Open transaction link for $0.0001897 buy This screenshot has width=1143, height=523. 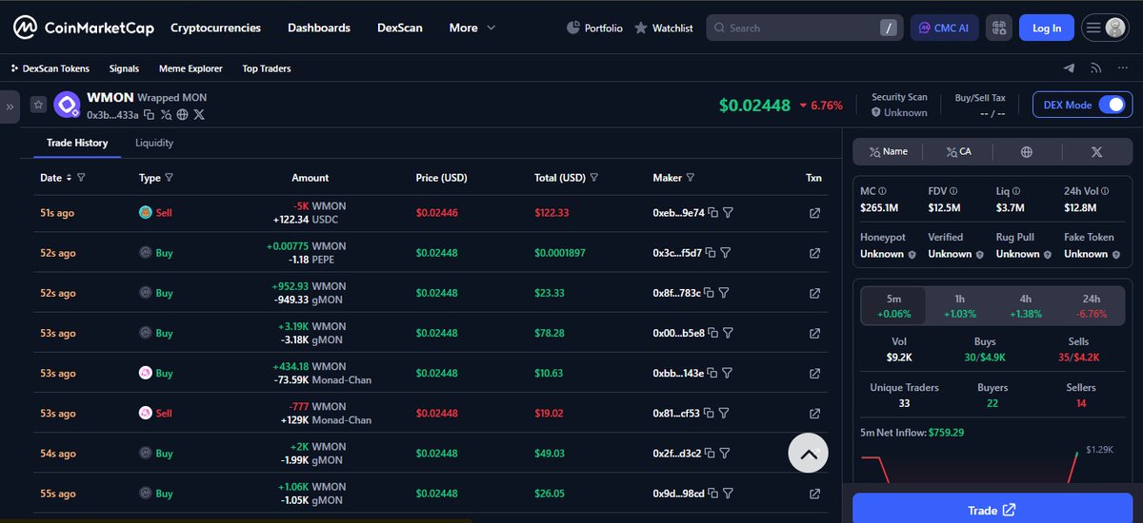[814, 253]
